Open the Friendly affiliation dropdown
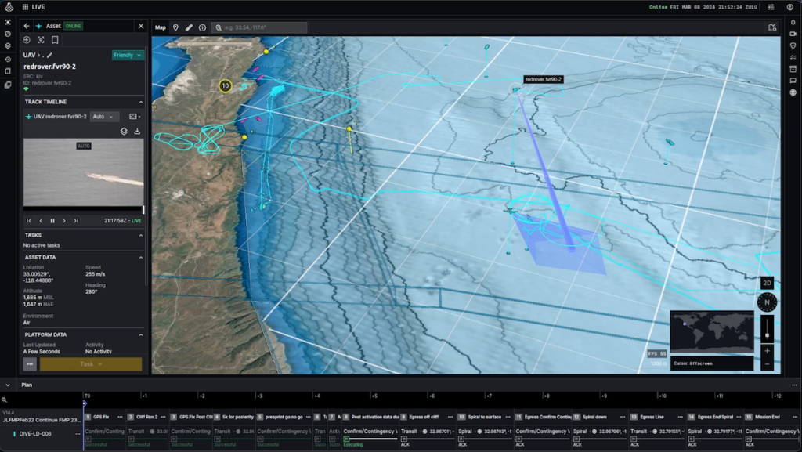Screen dimensions: 802x452 tap(128, 55)
